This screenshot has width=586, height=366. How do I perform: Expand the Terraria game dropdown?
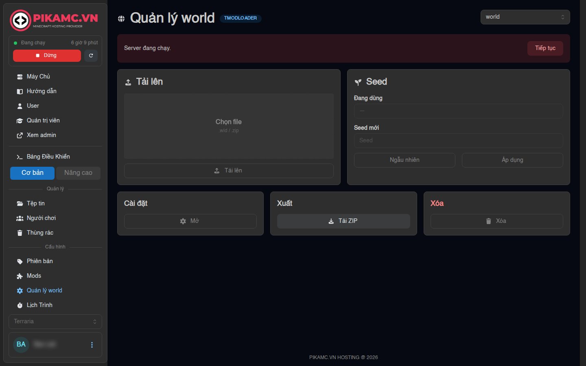55,322
